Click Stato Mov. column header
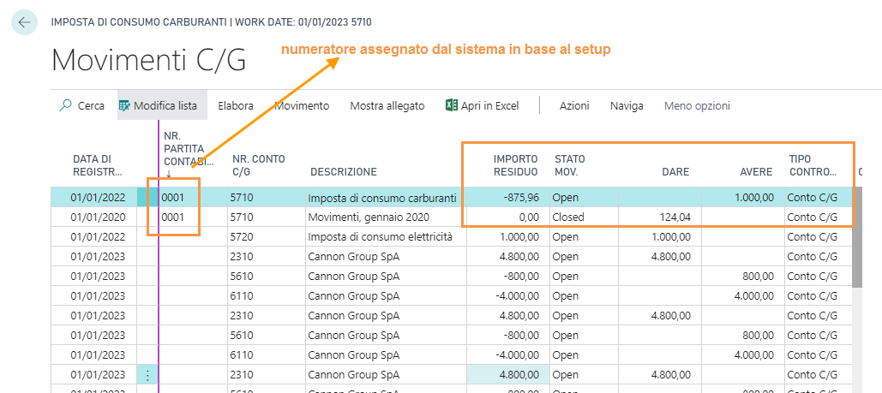Viewport: 882px width, 393px height. [x=570, y=165]
